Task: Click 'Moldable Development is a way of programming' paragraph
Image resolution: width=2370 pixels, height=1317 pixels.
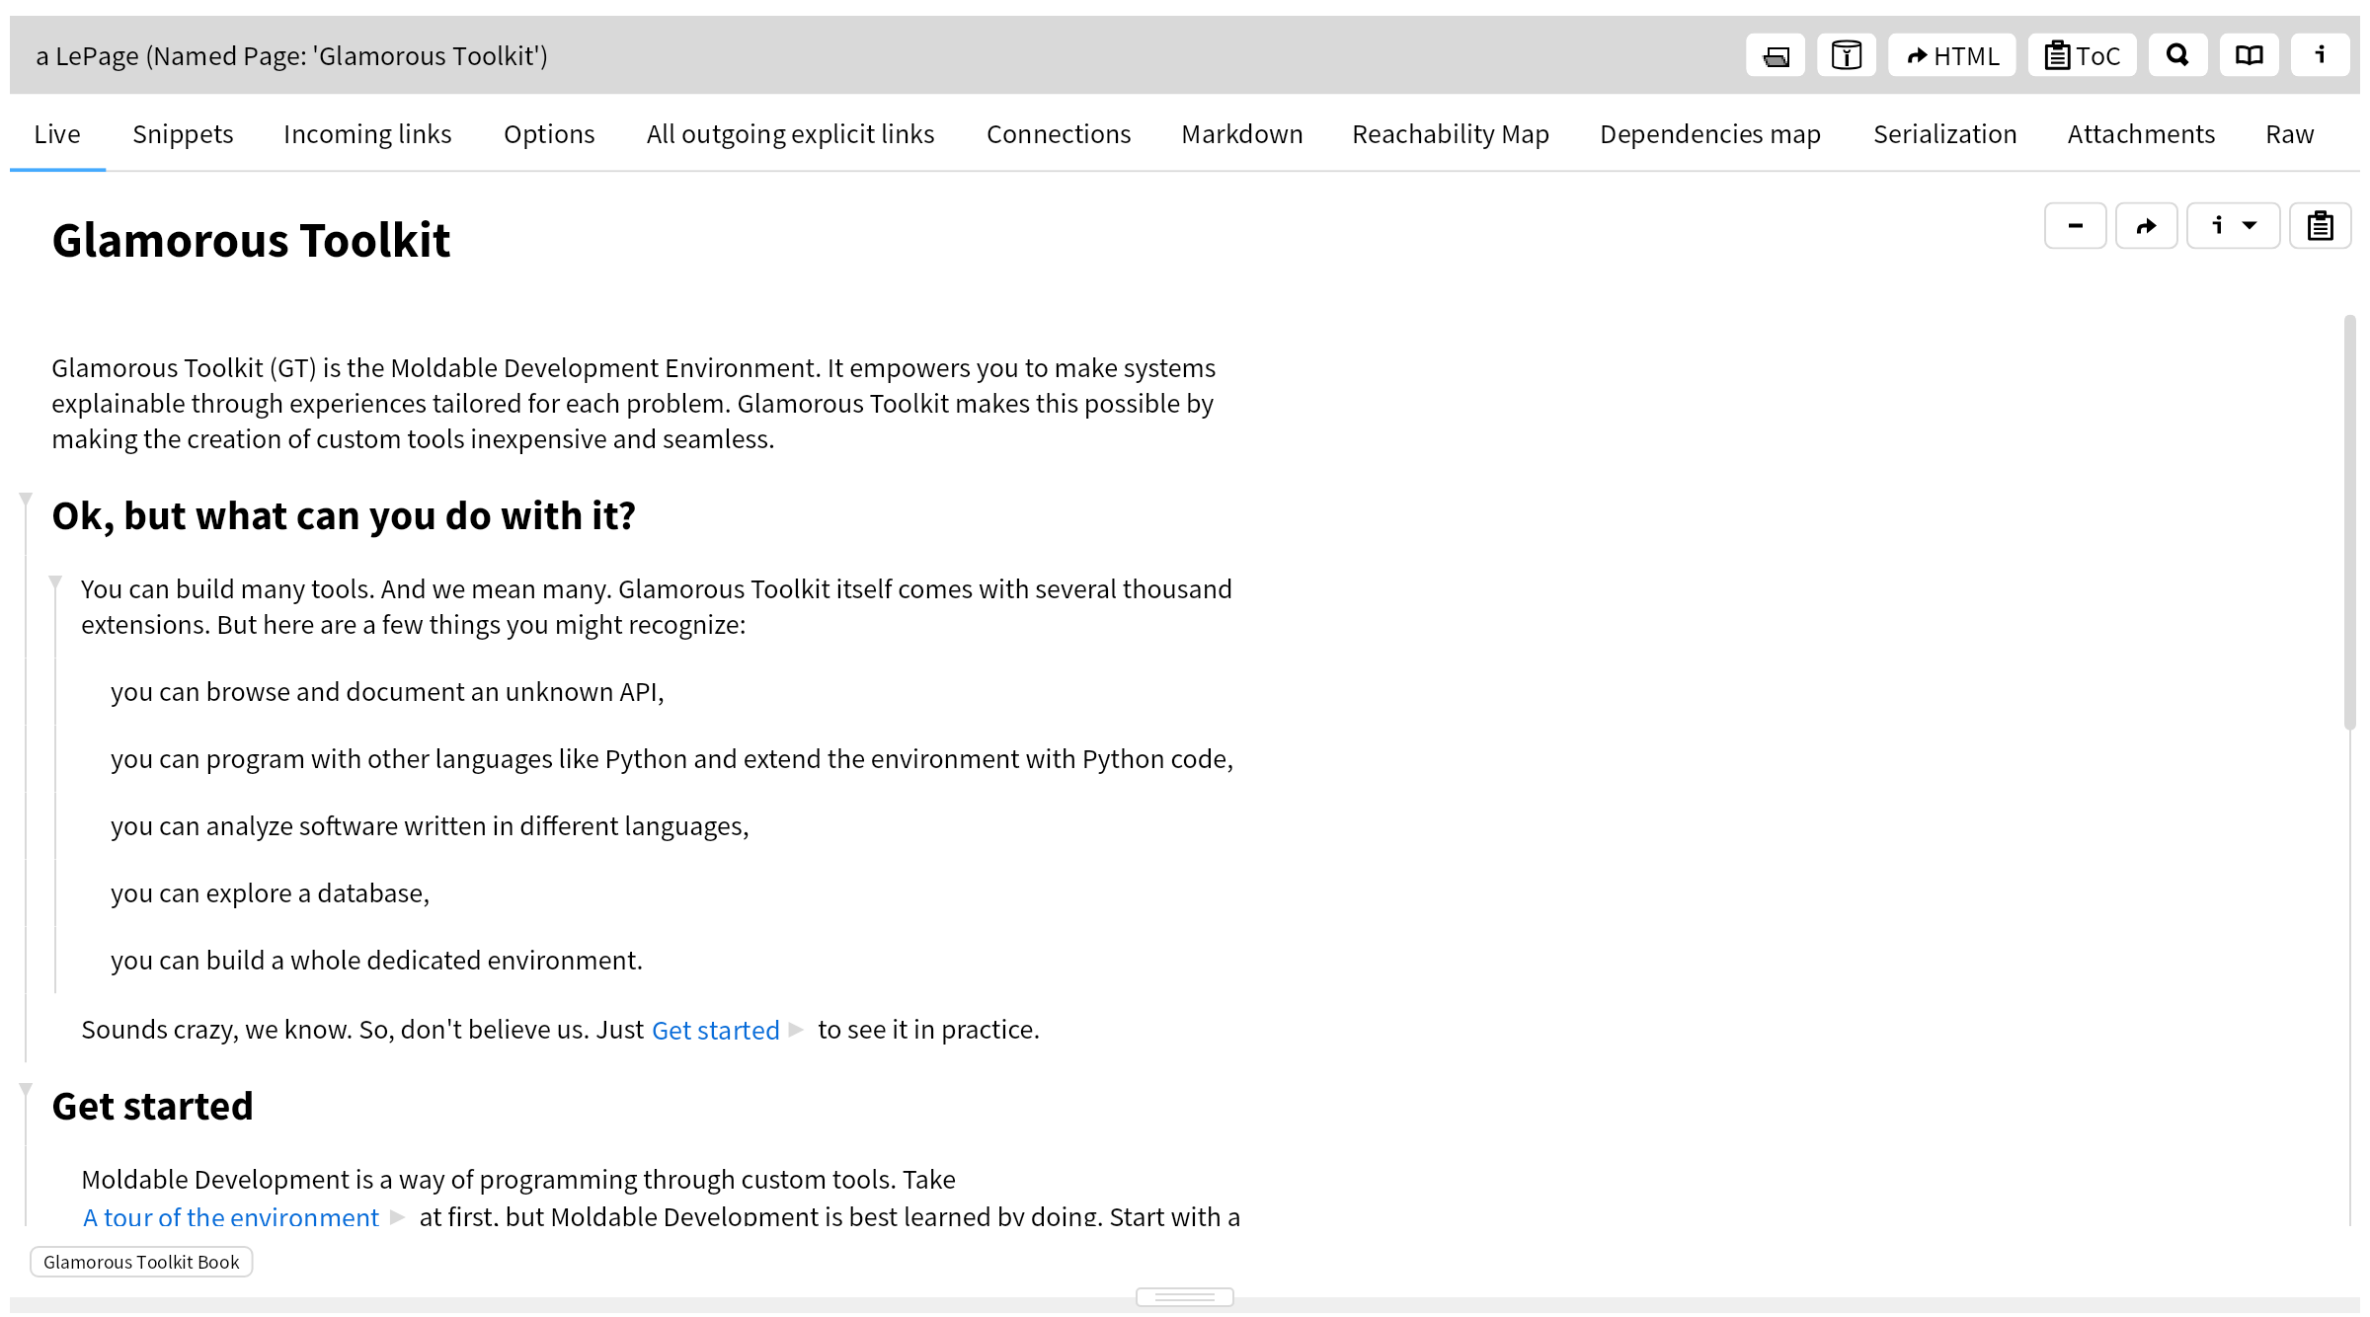Action: (x=661, y=1198)
